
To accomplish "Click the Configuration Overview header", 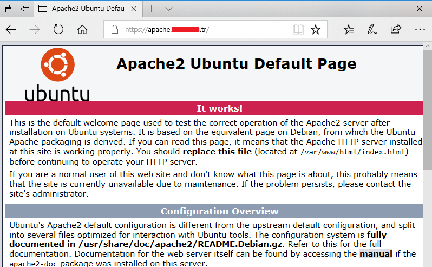I will point(220,211).
